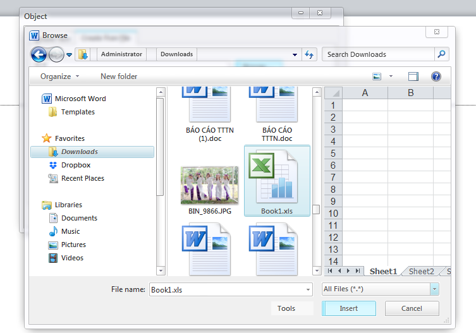Click file list scrollbar up arrow

(x=317, y=92)
